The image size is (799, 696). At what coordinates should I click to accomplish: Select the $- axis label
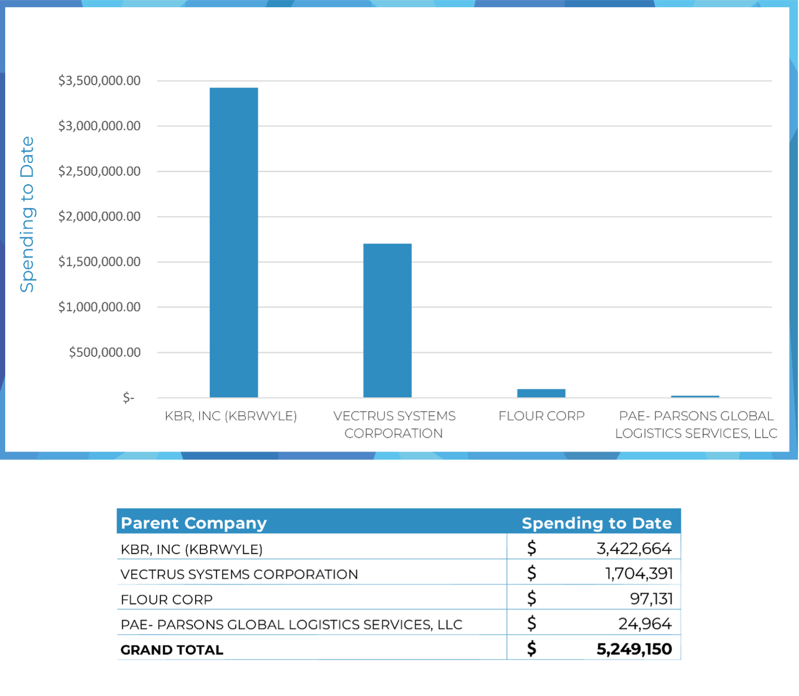pos(128,398)
